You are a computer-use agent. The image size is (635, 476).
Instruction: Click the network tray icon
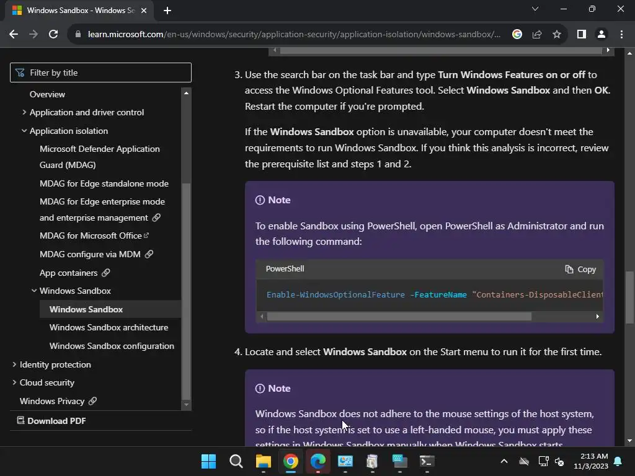pos(543,461)
